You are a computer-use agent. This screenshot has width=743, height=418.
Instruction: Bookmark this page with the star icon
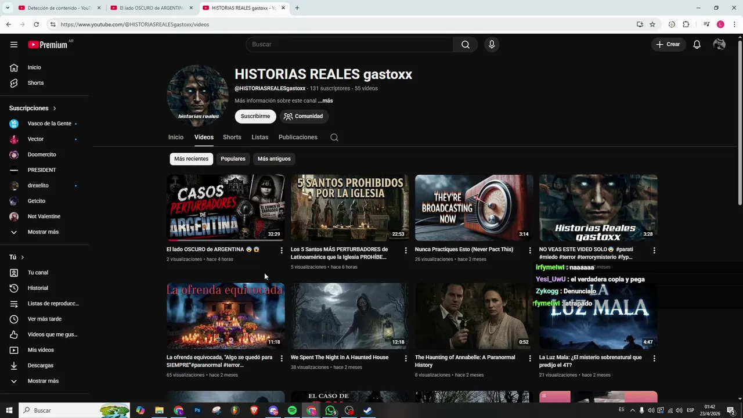tap(652, 24)
